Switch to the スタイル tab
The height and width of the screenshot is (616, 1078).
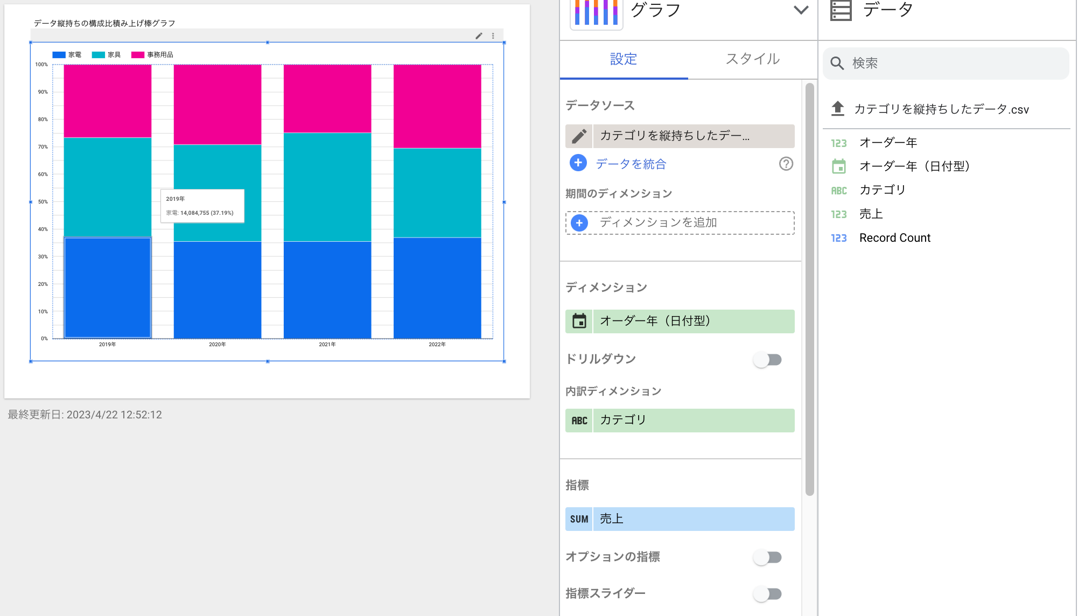click(x=752, y=59)
